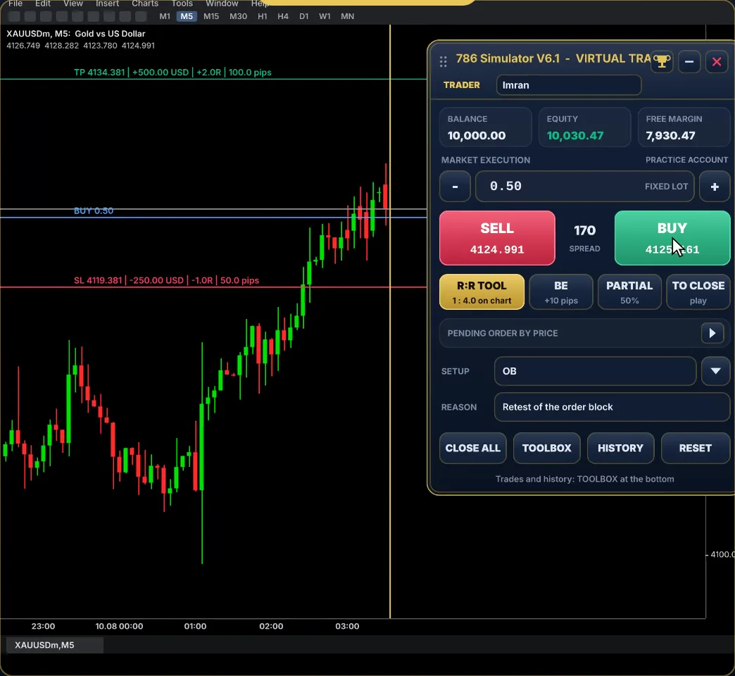Switch to H1 timeframe

point(263,16)
